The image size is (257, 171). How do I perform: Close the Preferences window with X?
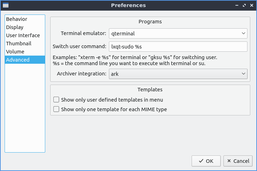click(251, 5)
